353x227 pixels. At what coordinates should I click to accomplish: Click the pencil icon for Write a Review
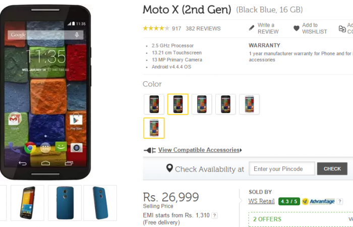click(252, 28)
